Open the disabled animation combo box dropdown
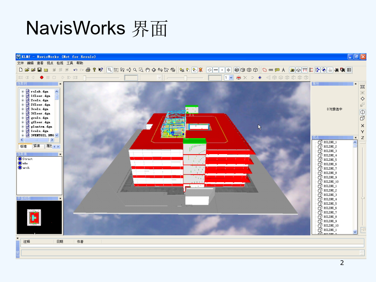 (159, 77)
